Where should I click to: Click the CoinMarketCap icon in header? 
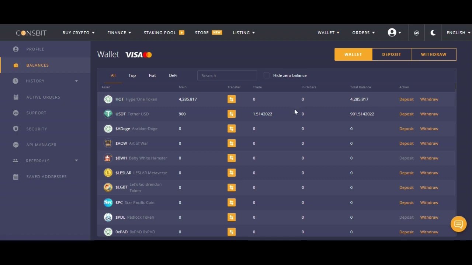(417, 33)
